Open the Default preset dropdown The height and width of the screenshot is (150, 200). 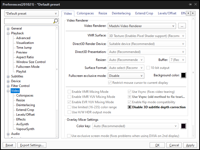[31, 14]
